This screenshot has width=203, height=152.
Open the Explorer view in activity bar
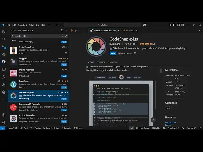pyautogui.click(x=4, y=32)
